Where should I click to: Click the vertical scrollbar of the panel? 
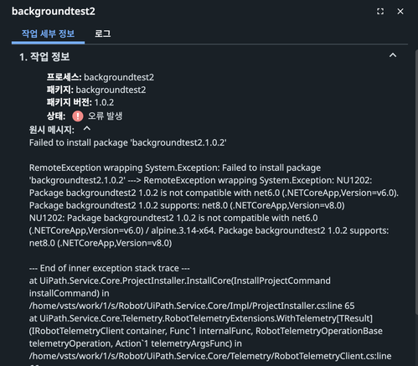point(416,182)
